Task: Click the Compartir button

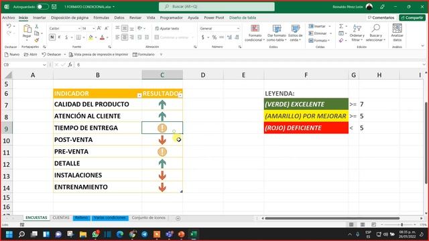Action: [412, 17]
